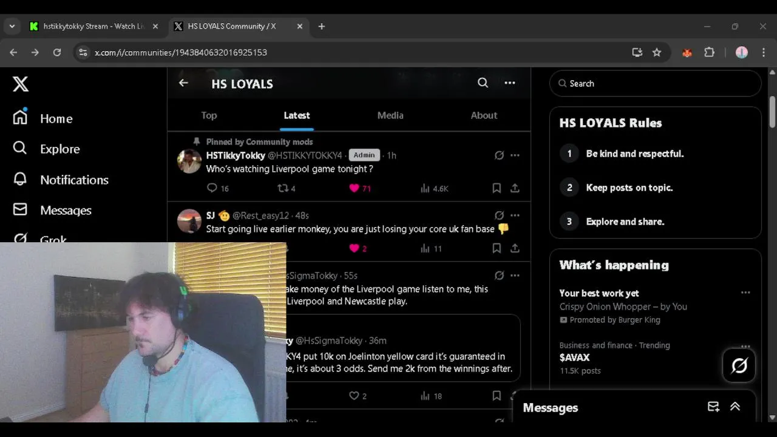View site information for x.com
The image size is (777, 437).
coord(83,52)
